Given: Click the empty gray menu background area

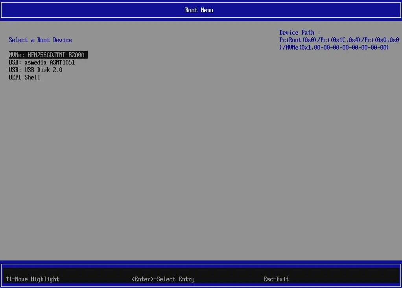Looking at the screenshot, I should pos(177,165).
